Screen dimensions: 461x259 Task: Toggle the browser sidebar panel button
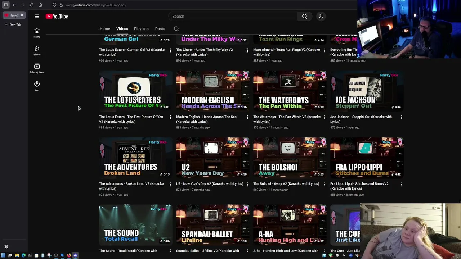click(x=6, y=5)
